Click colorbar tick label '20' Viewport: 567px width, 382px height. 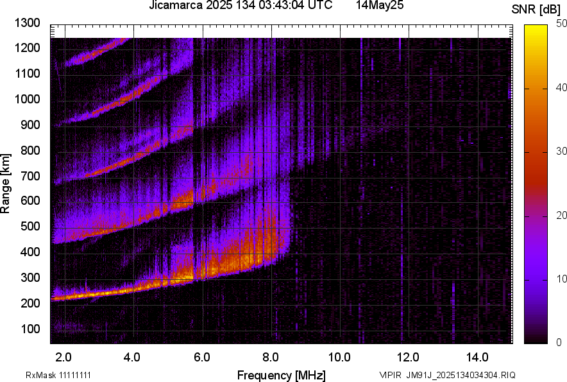point(561,216)
